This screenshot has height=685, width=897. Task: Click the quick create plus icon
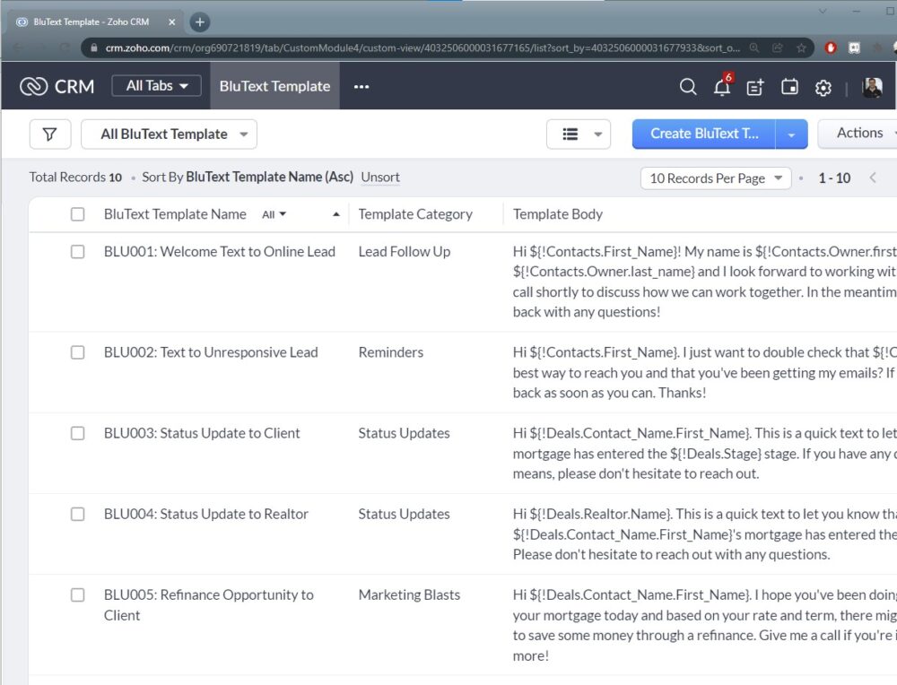tap(755, 87)
